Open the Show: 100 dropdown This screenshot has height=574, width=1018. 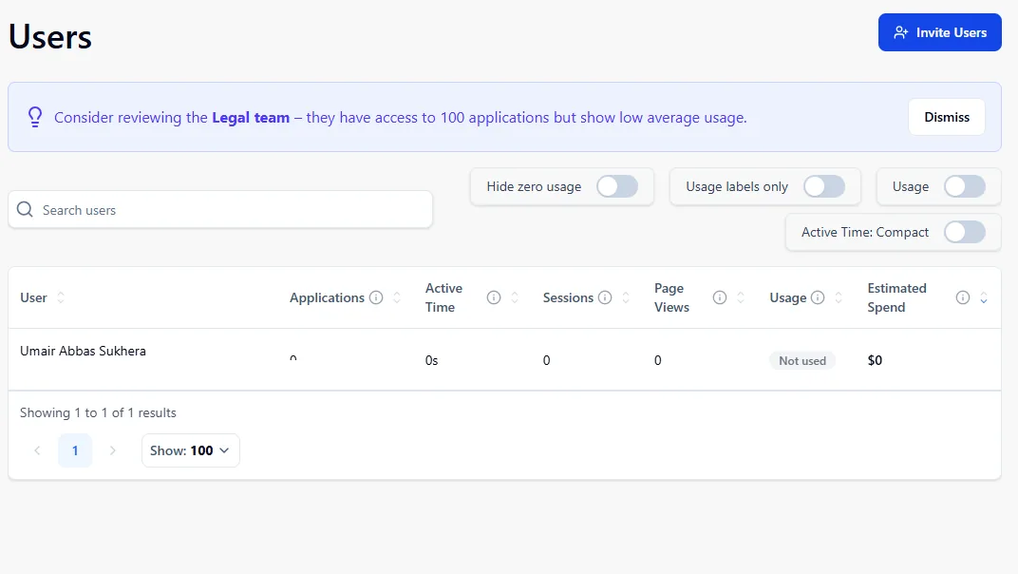[x=190, y=450]
